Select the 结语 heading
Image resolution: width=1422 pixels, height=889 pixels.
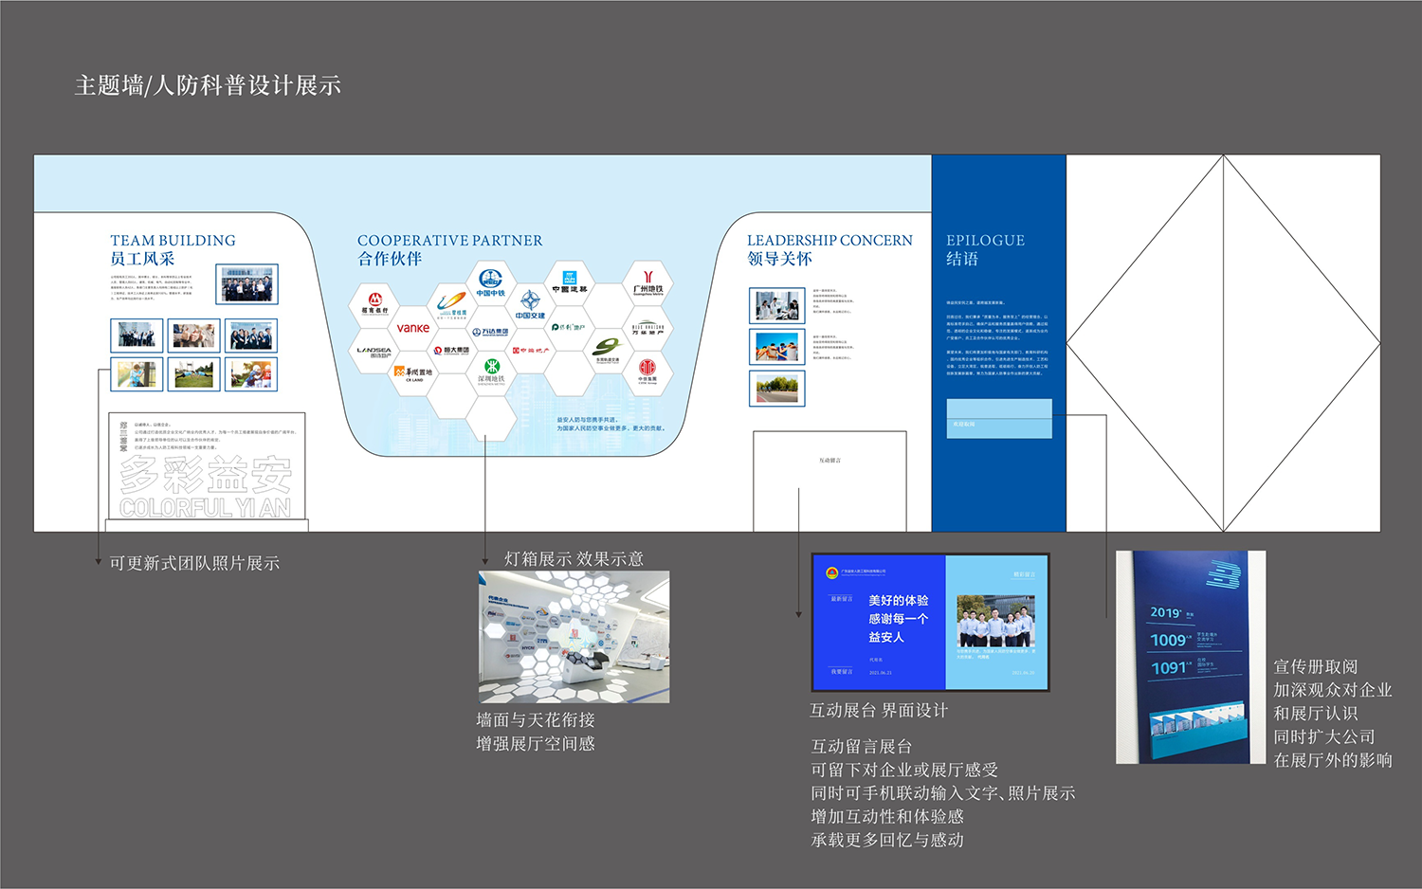pos(962,259)
